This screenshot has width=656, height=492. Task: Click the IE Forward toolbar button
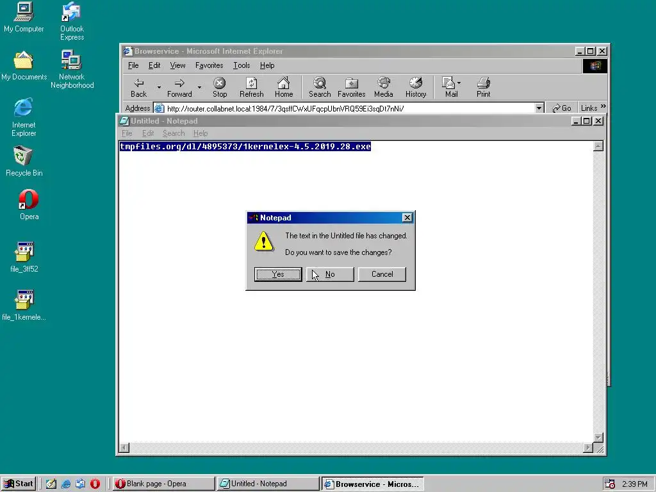point(179,87)
